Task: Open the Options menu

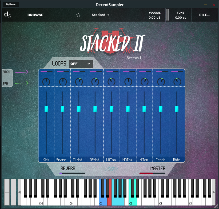Action: pyautogui.click(x=11, y=4)
